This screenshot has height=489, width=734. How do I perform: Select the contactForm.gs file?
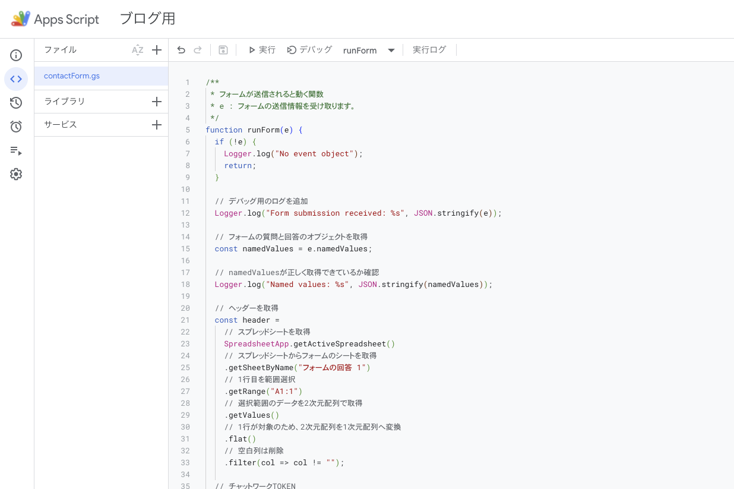tap(102, 76)
